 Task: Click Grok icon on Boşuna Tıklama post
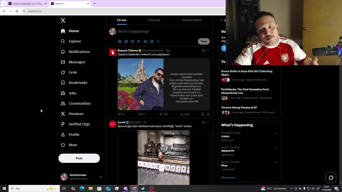click(203, 50)
